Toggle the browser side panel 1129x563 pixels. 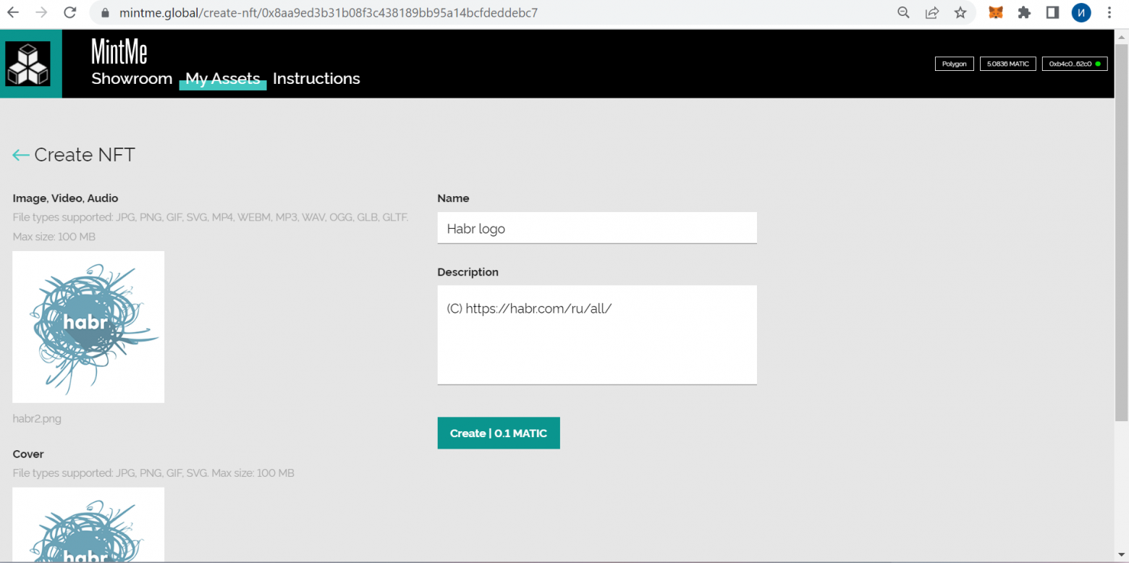1052,12
